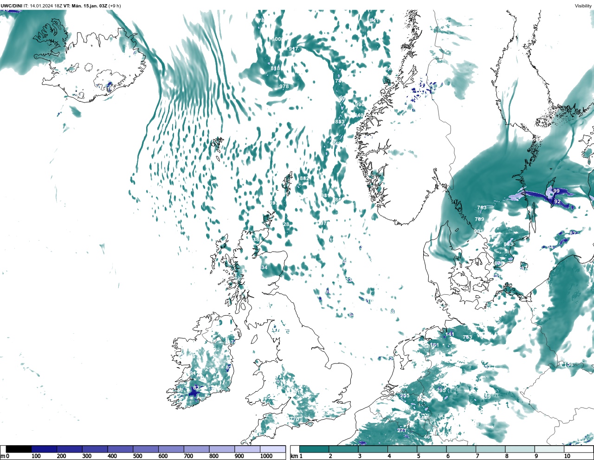This screenshot has height=460, width=594.
Task: Click the '34' value over Scotland
Action: 265,267
